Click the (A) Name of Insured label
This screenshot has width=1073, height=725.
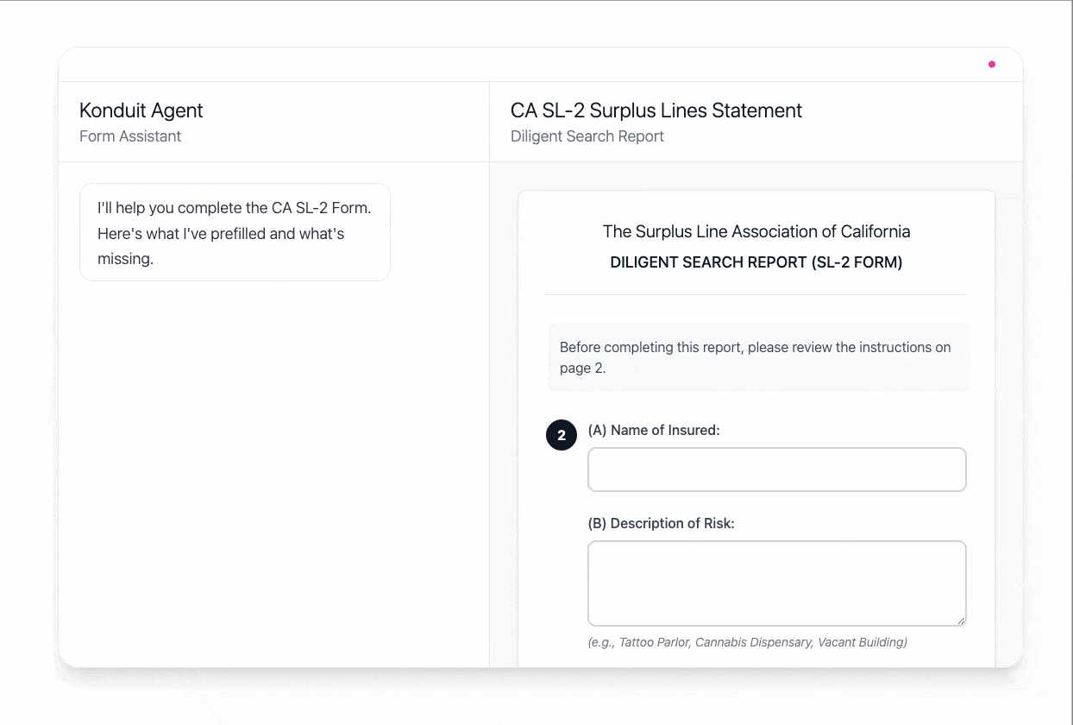654,430
